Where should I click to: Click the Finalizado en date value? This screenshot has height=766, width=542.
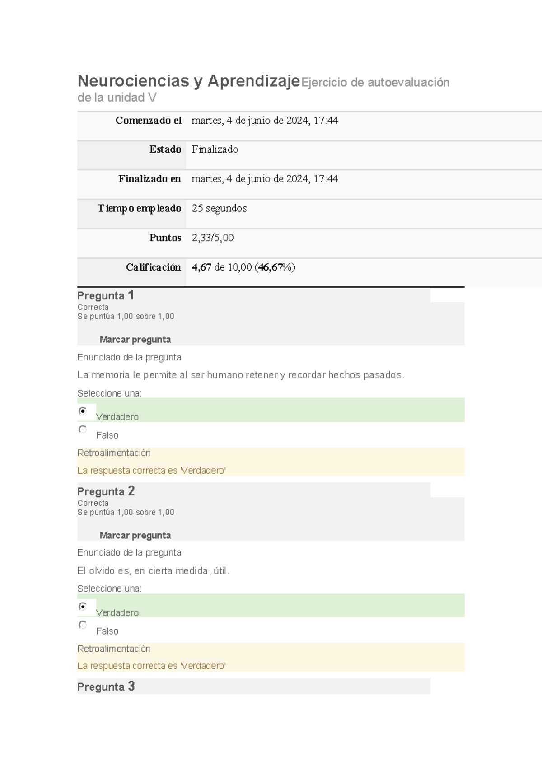point(265,179)
